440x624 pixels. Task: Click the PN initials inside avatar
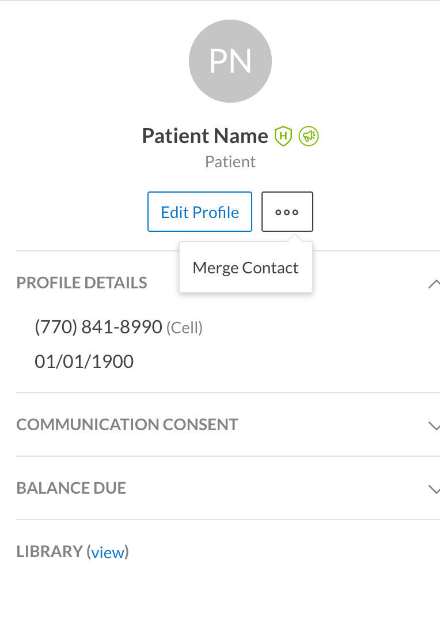tap(230, 61)
